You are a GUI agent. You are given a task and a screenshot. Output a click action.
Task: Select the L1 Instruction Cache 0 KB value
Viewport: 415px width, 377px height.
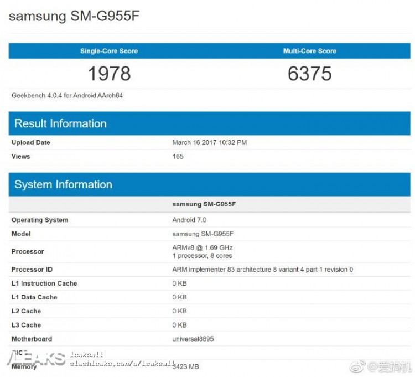pos(179,283)
